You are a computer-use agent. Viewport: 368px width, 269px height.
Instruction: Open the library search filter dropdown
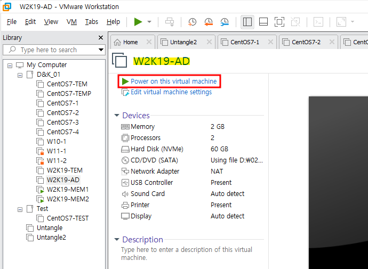(101, 50)
